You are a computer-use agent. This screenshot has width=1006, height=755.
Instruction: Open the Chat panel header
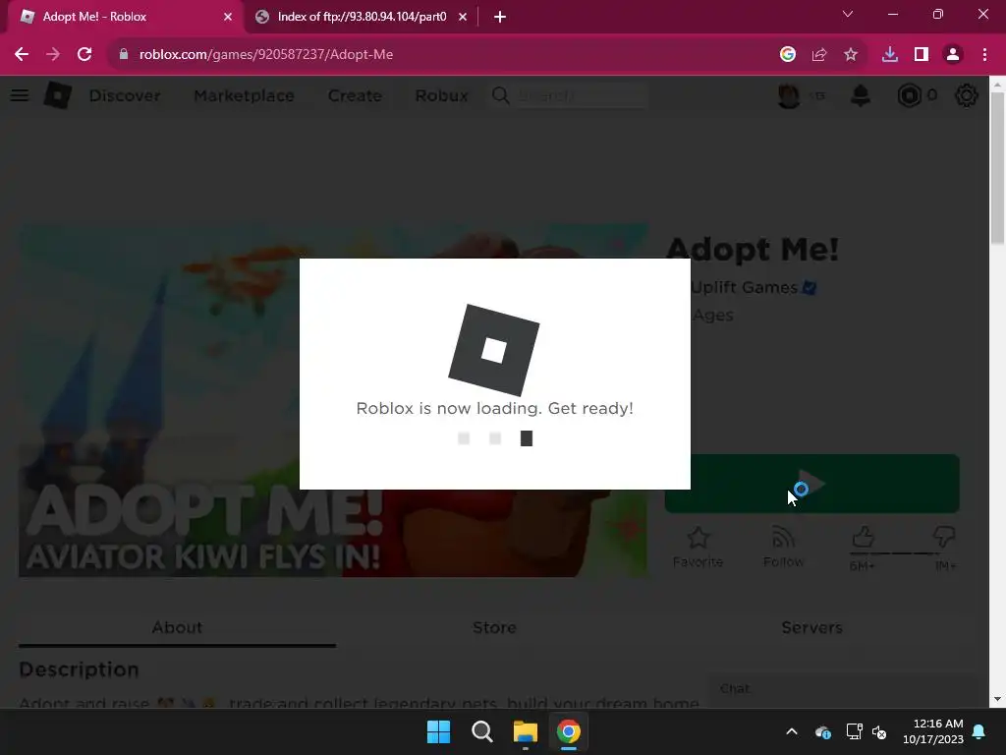click(842, 689)
